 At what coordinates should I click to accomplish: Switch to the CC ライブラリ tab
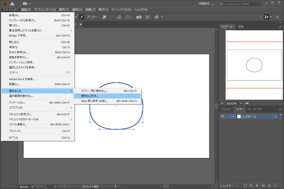(x=255, y=109)
